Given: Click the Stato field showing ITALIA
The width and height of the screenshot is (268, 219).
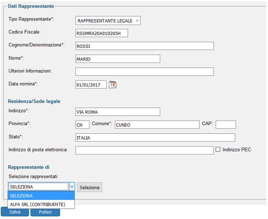Looking at the screenshot, I should tap(155, 138).
